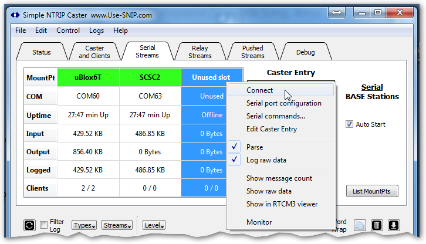Switch to the Relay Streams tab

(200, 52)
